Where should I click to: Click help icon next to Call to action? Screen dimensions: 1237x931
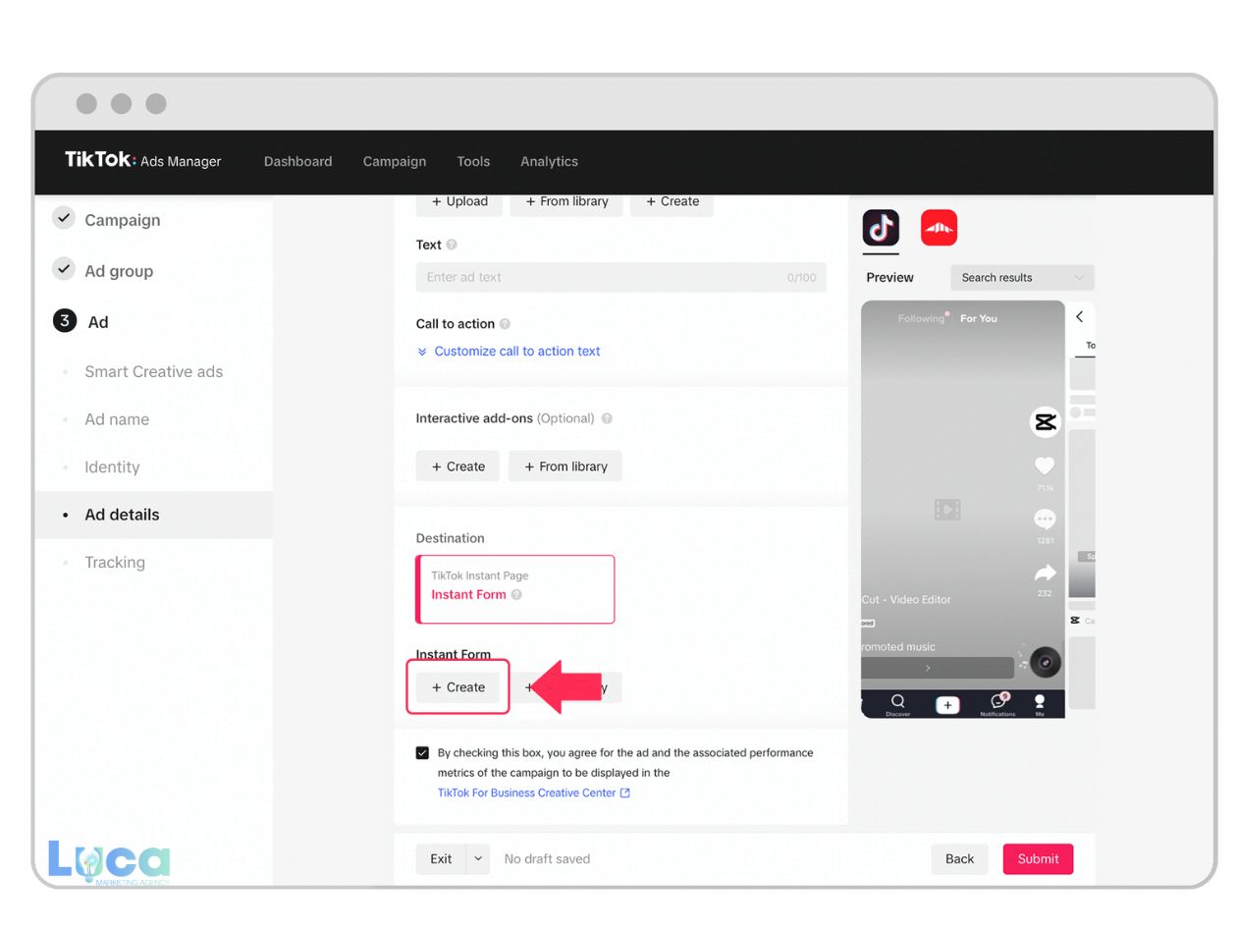click(505, 324)
